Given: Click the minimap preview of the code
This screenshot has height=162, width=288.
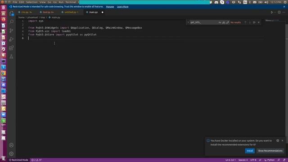Looking at the screenshot, I should pyautogui.click(x=272, y=20).
